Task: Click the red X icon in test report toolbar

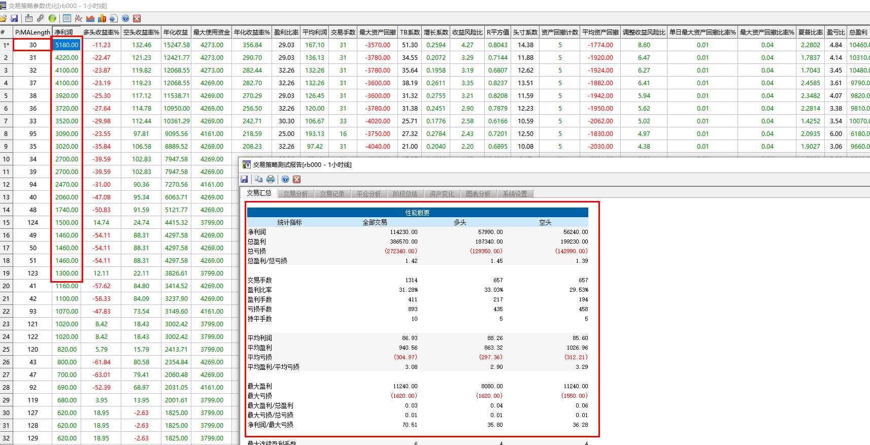Action: click(297, 179)
